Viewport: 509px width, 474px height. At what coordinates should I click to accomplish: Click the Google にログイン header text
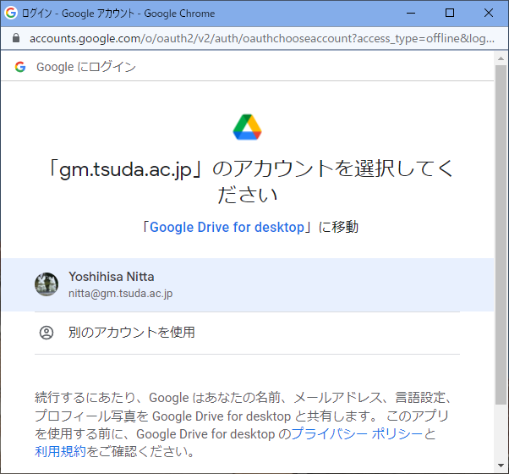[x=85, y=67]
